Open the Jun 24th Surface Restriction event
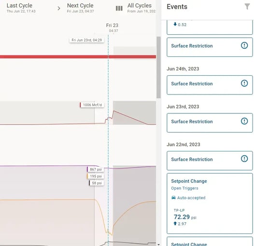 tap(210, 85)
